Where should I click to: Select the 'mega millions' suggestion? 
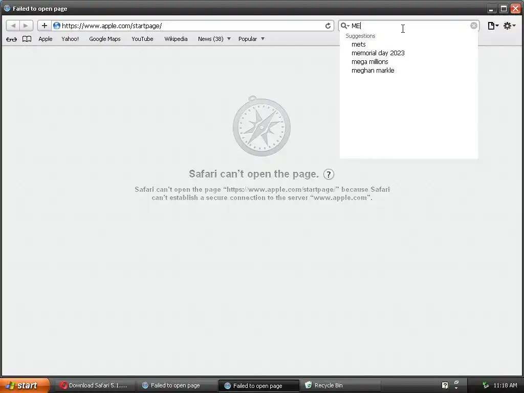coord(409,61)
